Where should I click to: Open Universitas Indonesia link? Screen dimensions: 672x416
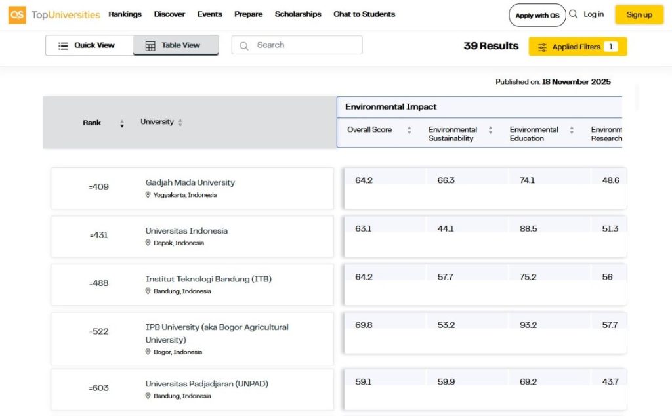point(186,230)
